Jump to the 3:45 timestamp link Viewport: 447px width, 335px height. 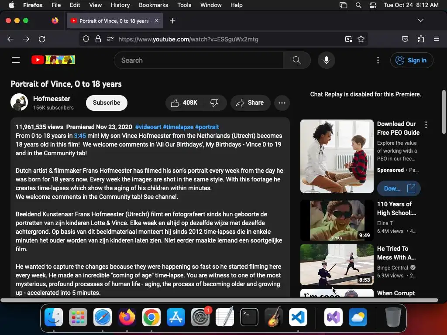click(x=80, y=136)
